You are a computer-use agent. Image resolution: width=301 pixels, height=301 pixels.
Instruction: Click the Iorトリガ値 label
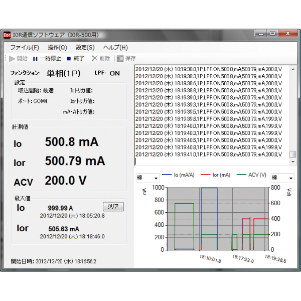82,101
